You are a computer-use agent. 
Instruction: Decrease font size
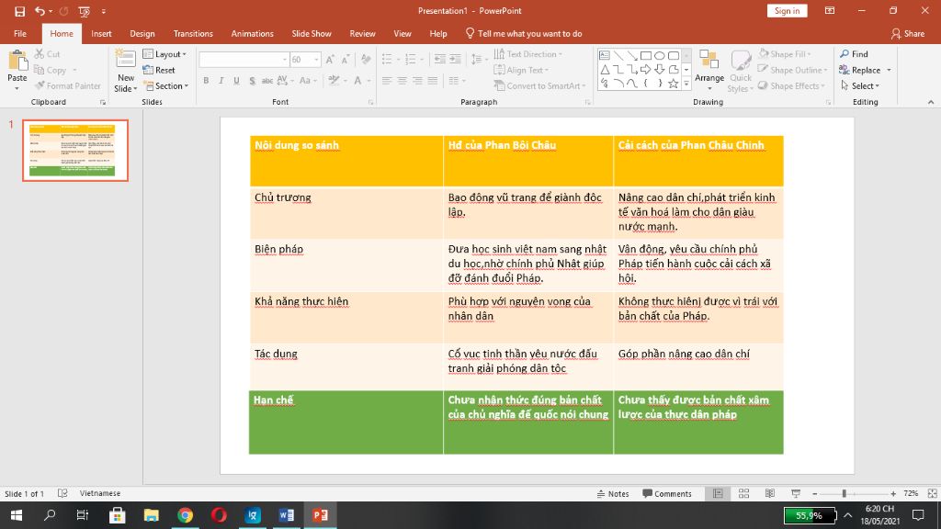pyautogui.click(x=346, y=60)
